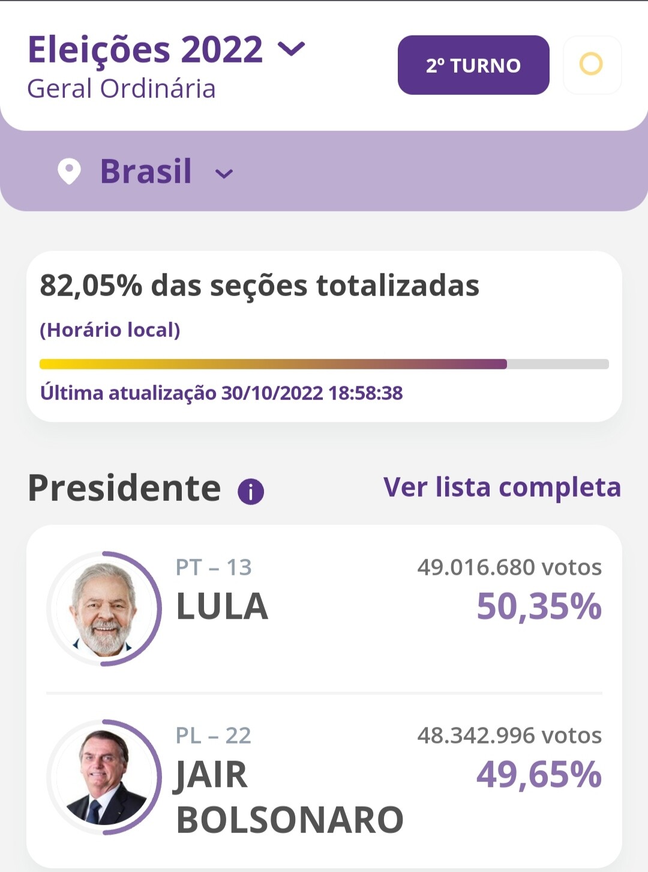Click the sections totalized progress bar
The height and width of the screenshot is (872, 648).
pyautogui.click(x=324, y=364)
